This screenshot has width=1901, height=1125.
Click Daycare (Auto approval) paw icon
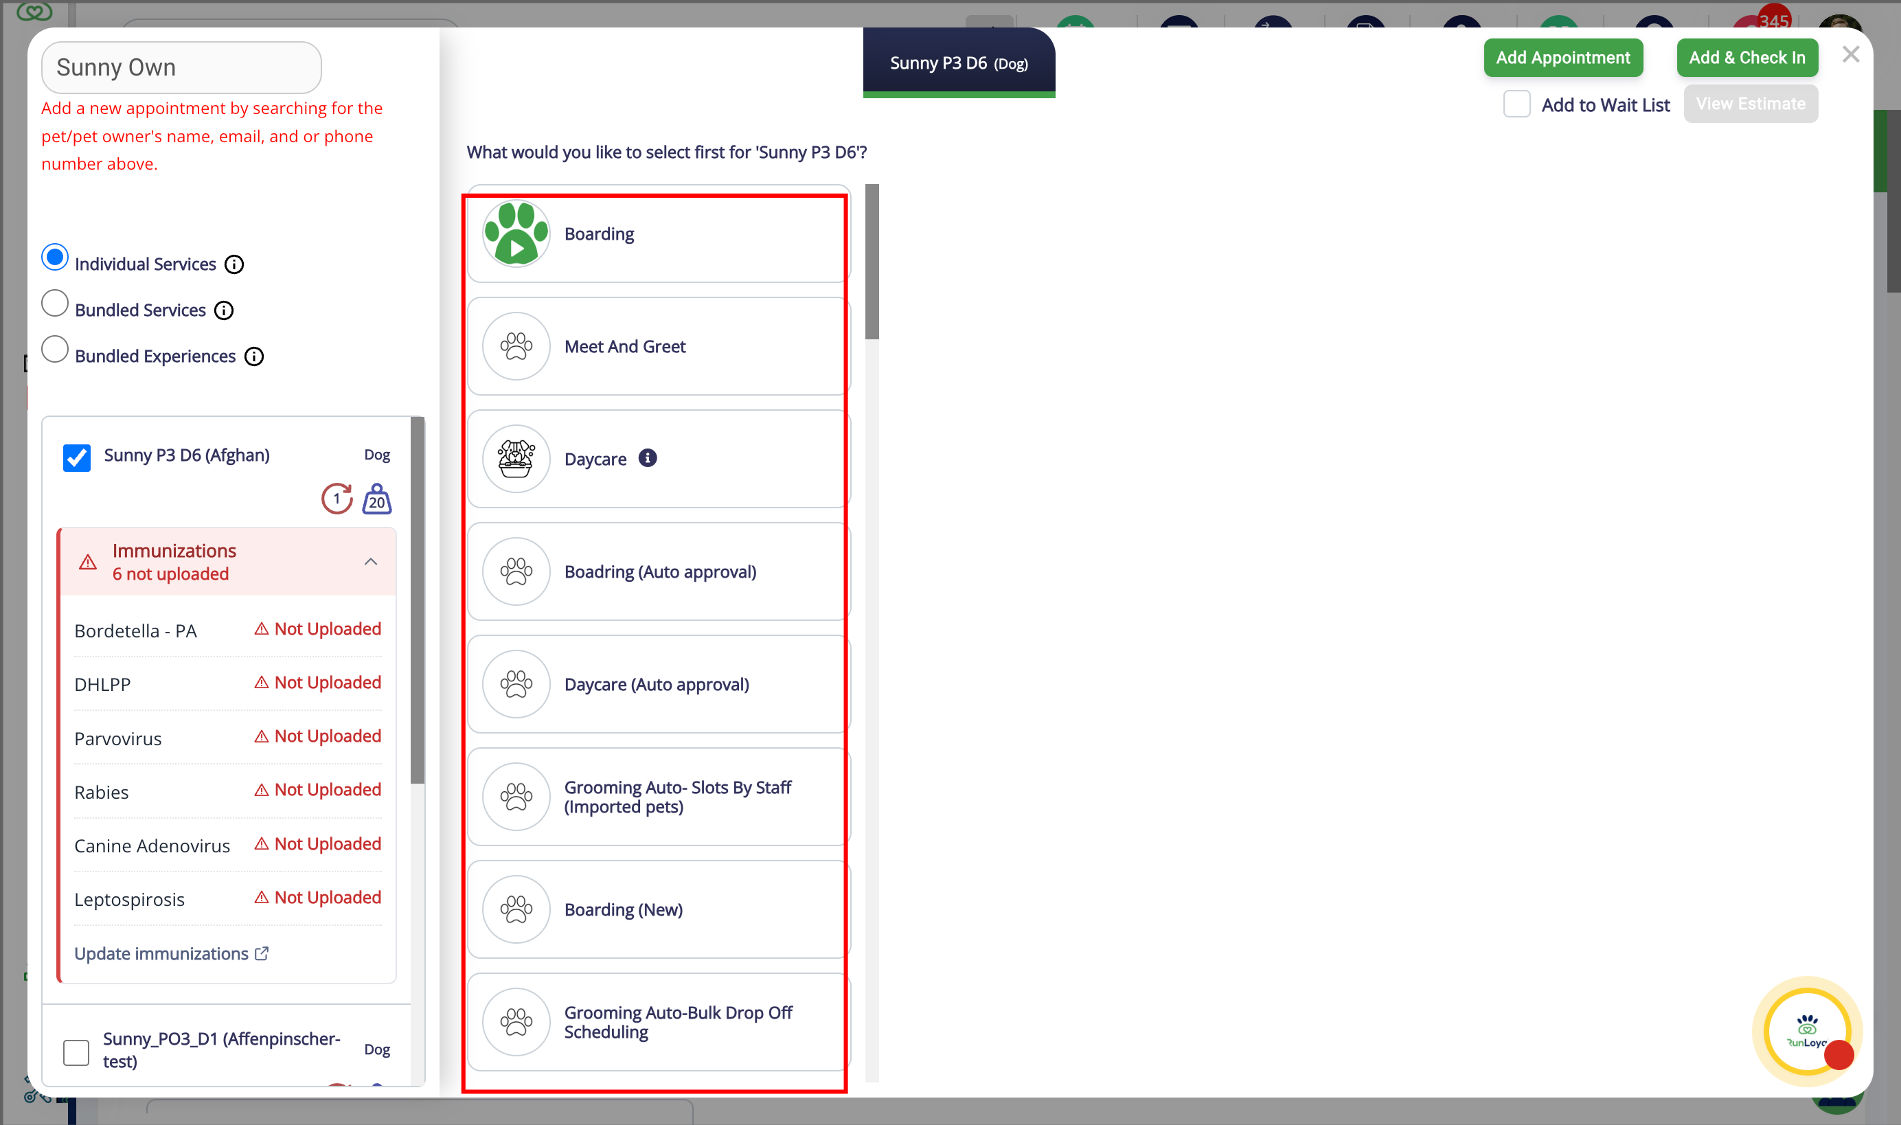516,684
